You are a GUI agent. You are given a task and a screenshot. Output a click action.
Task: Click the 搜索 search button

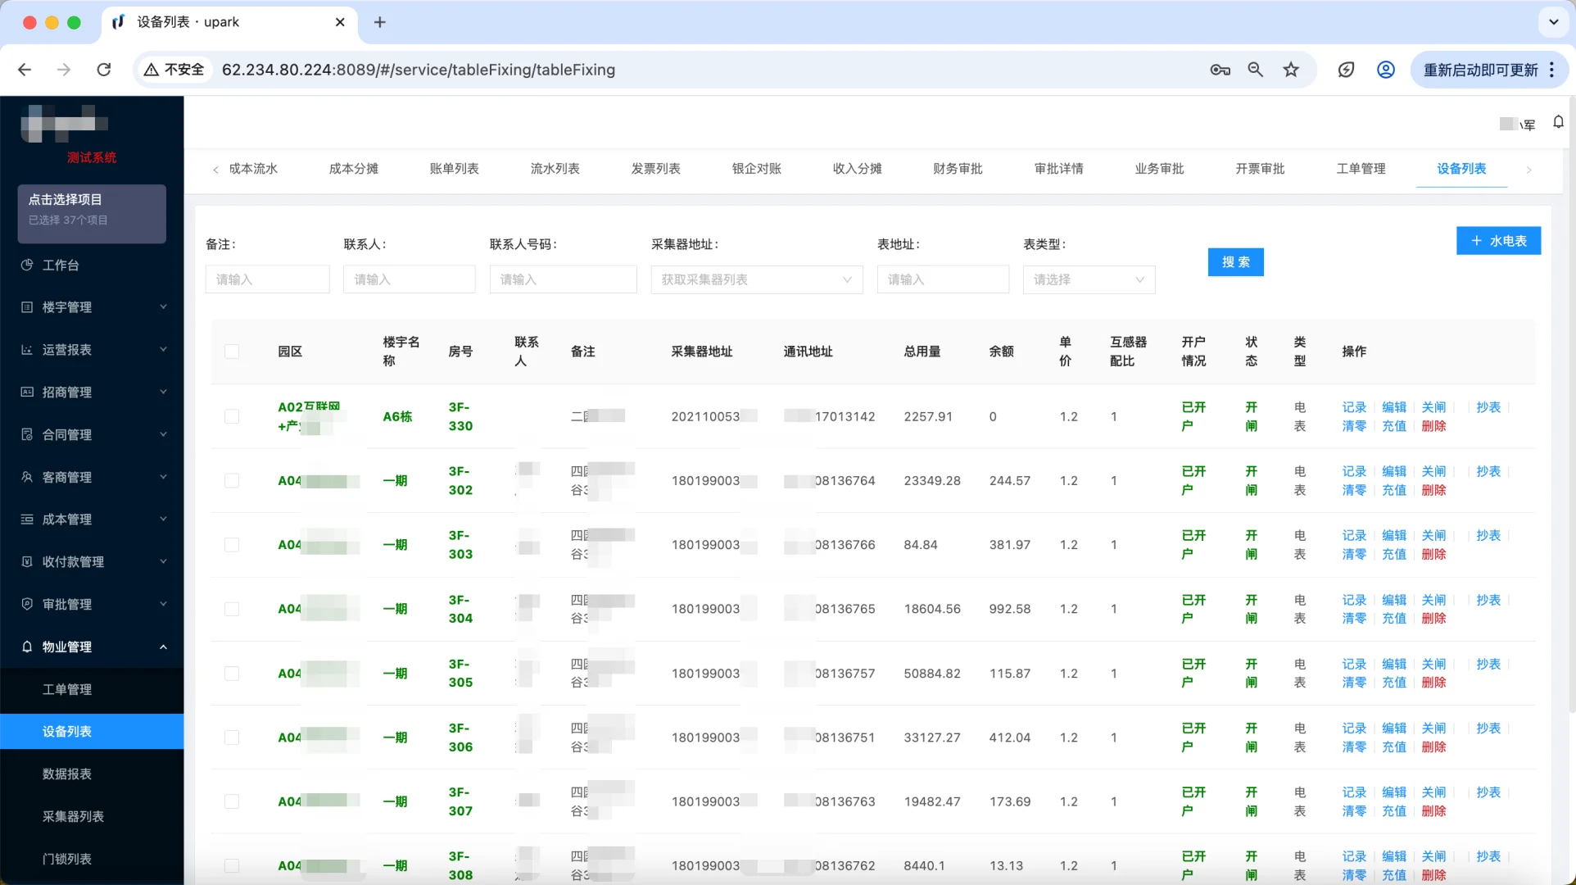[1235, 261]
